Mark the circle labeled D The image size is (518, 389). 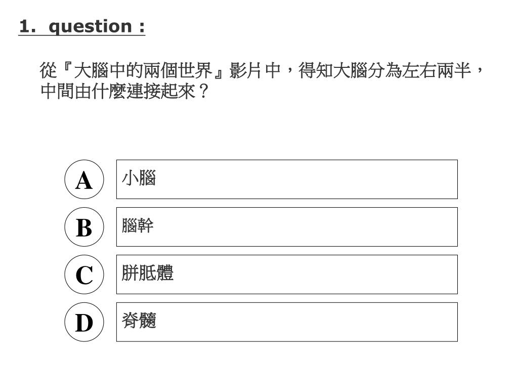pos(84,322)
